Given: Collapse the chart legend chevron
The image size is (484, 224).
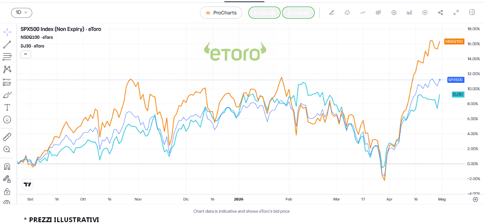Looking at the screenshot, I should coord(26,54).
